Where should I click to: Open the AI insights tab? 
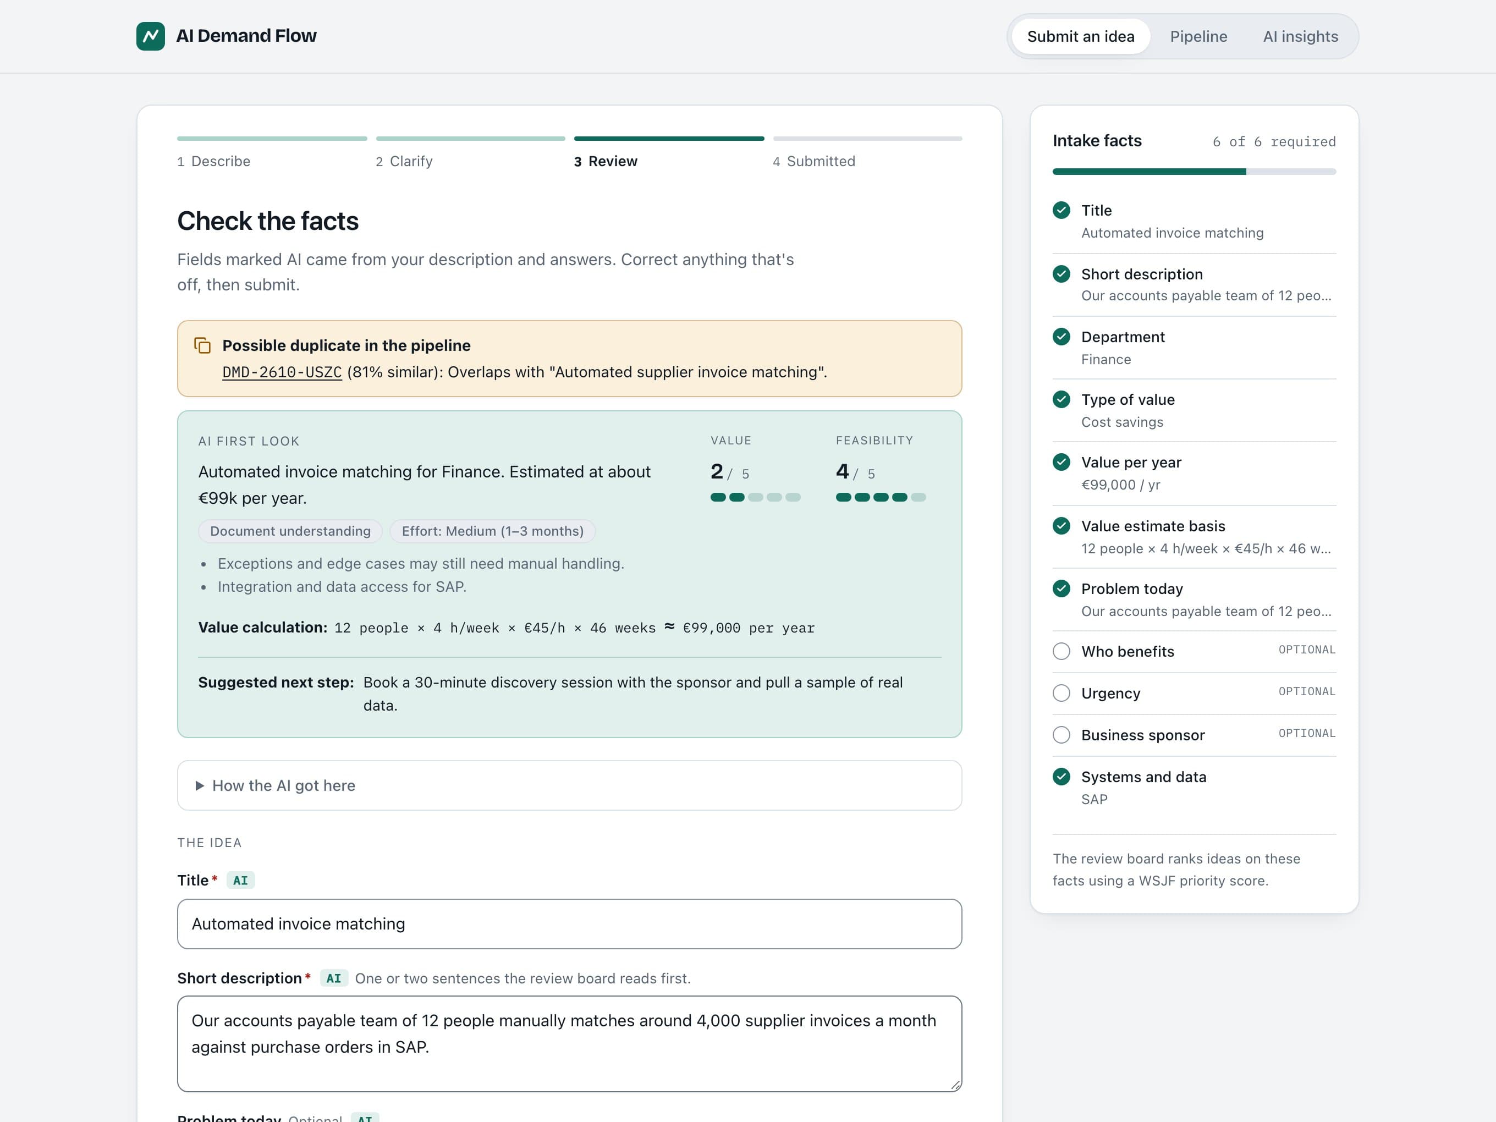coord(1300,36)
